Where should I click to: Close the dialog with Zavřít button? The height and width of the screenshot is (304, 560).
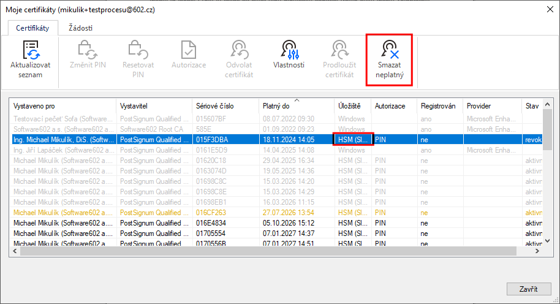point(529,289)
